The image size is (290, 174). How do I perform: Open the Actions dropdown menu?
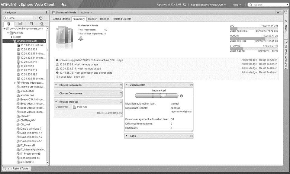tap(86, 12)
